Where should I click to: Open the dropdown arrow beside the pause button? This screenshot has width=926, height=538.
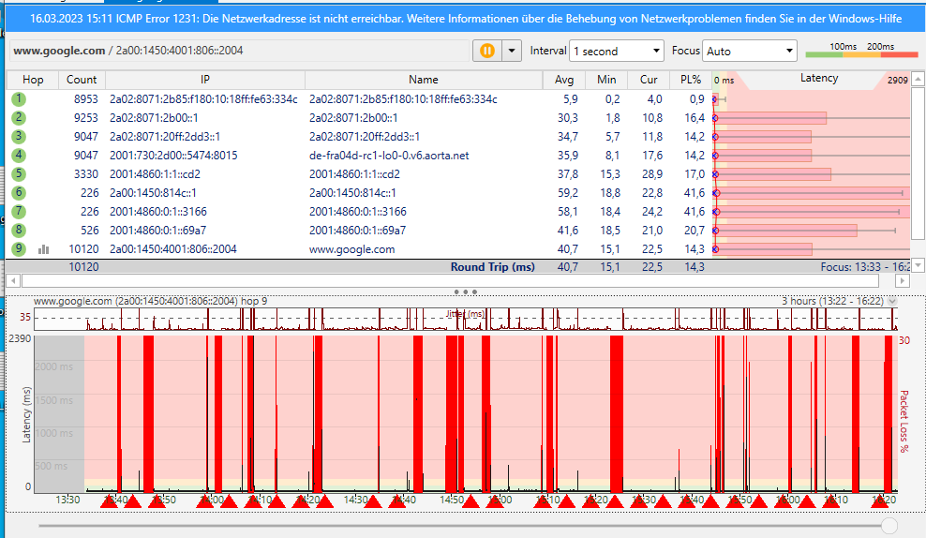click(512, 51)
